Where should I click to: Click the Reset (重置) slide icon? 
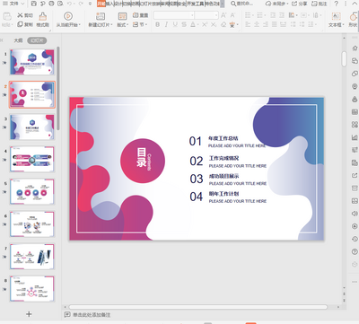(136, 15)
